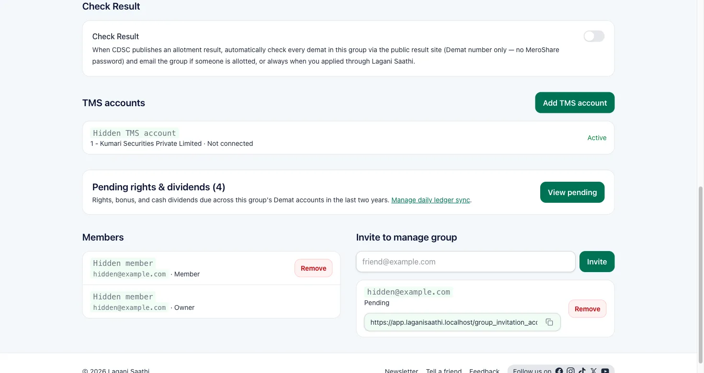The width and height of the screenshot is (704, 373).
Task: Follow the Manage daily ledger sync link
Action: [431, 200]
